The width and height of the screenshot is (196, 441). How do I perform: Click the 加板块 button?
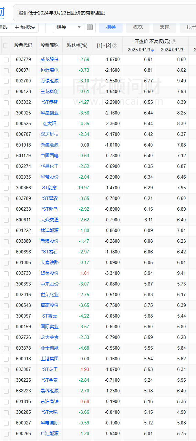[x=25, y=27]
